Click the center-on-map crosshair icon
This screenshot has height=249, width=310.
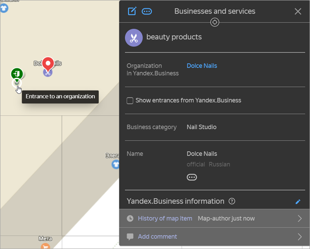[x=215, y=22]
